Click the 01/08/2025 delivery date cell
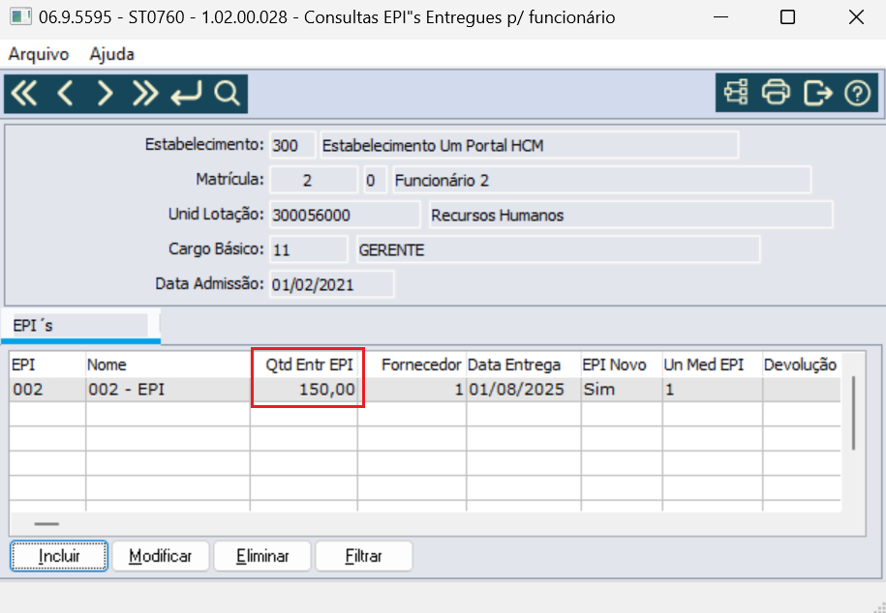Screen dimensions: 886x613 tap(524, 390)
